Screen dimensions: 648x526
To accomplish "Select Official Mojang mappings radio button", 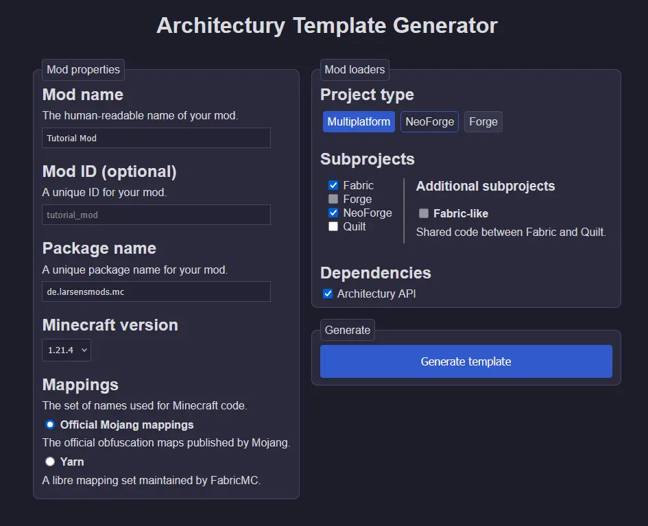I will click(x=50, y=425).
